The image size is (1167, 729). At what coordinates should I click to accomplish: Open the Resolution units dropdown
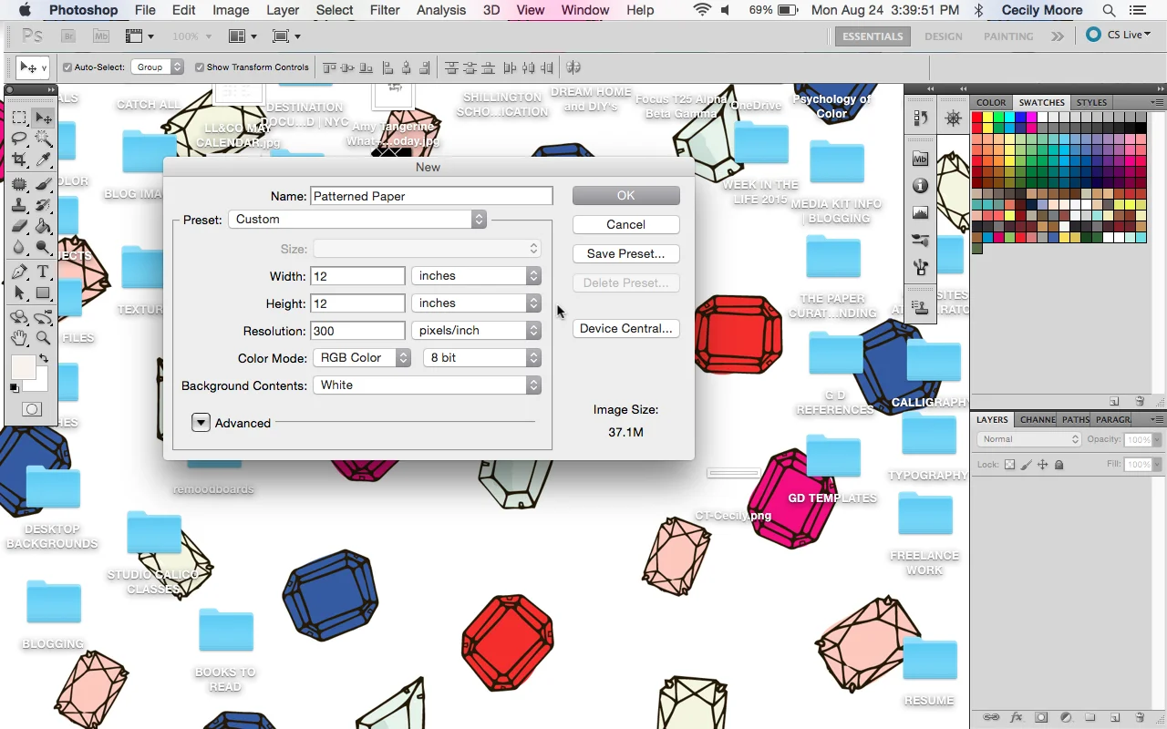point(476,331)
